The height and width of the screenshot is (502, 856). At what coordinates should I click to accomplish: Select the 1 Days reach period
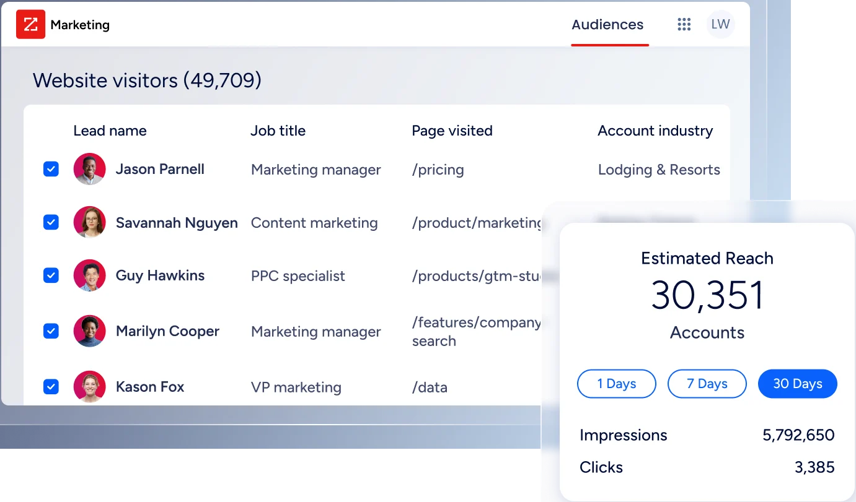[616, 384]
